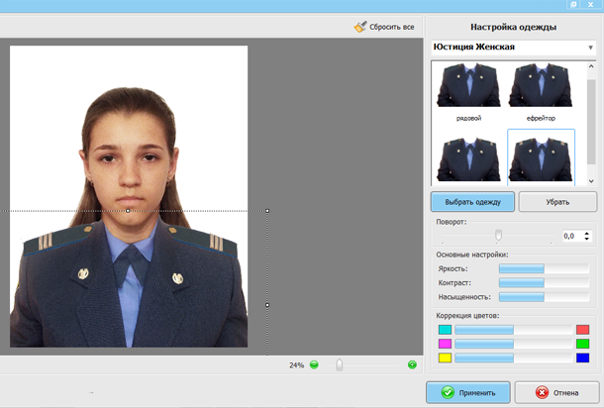Image resolution: width=604 pixels, height=408 pixels.
Task: Click the right-middle handle of the overlay
Action: 267,305
